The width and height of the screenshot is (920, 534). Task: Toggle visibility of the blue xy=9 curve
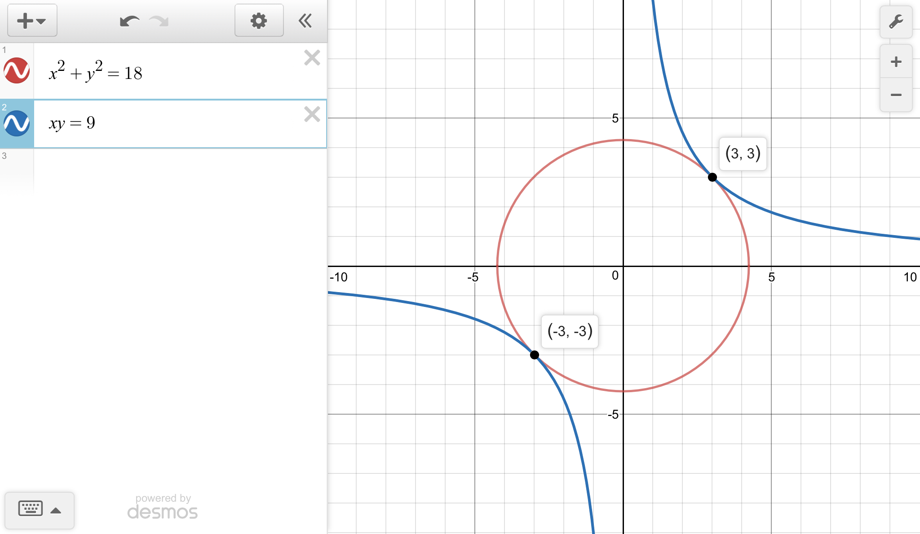coord(17,123)
